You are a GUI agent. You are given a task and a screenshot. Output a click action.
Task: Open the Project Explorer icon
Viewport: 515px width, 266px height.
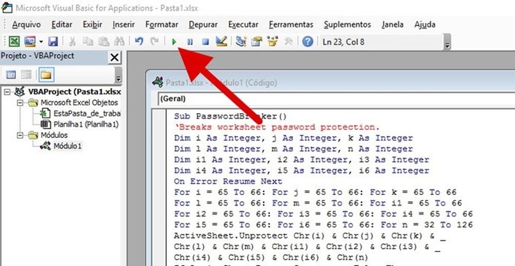click(241, 42)
